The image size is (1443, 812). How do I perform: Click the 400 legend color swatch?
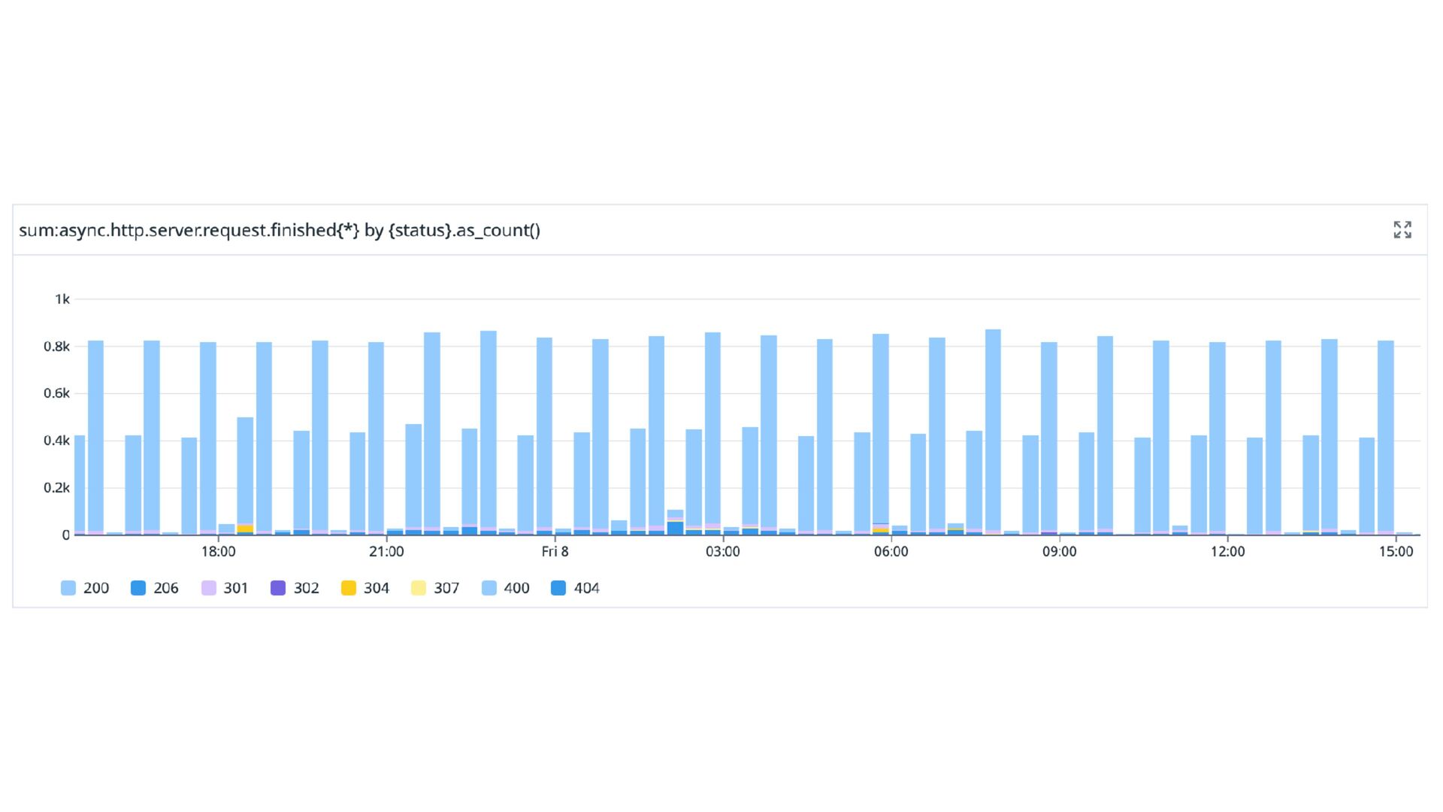tap(489, 589)
